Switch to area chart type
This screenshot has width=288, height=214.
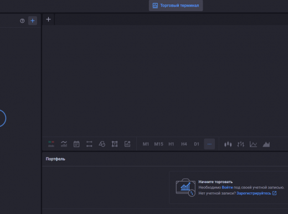click(x=266, y=144)
